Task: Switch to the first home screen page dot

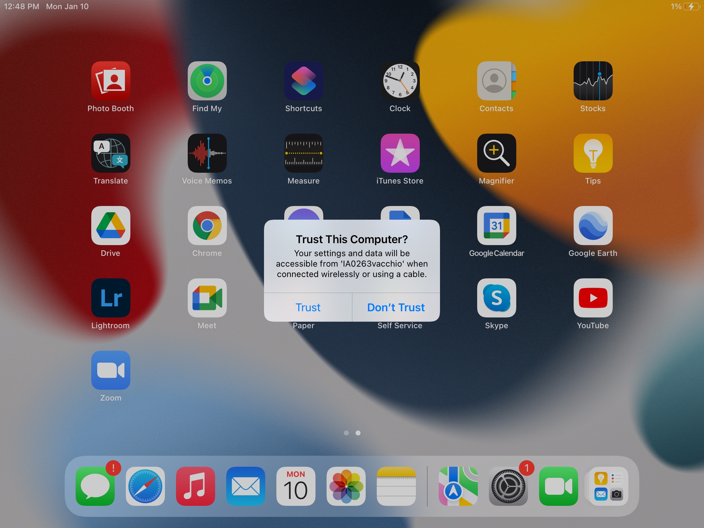Action: pos(346,433)
